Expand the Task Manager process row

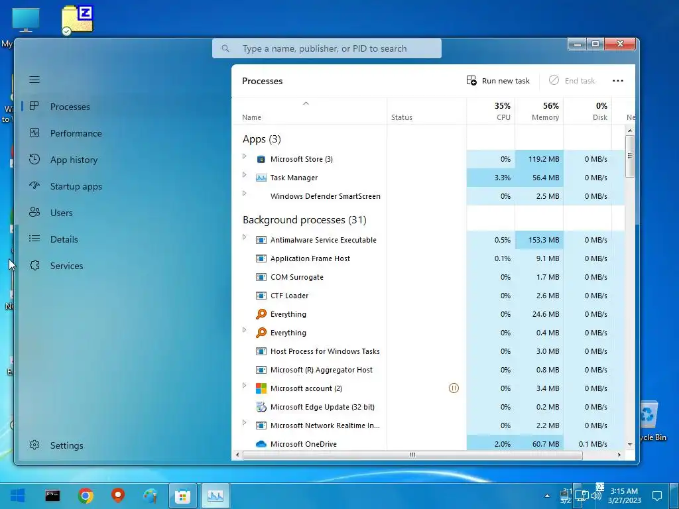244,175
